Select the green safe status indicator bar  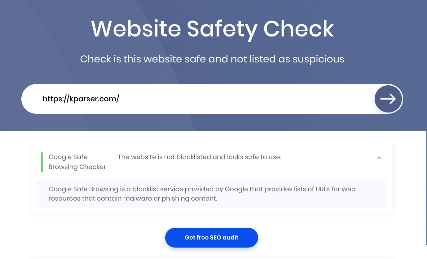point(42,162)
